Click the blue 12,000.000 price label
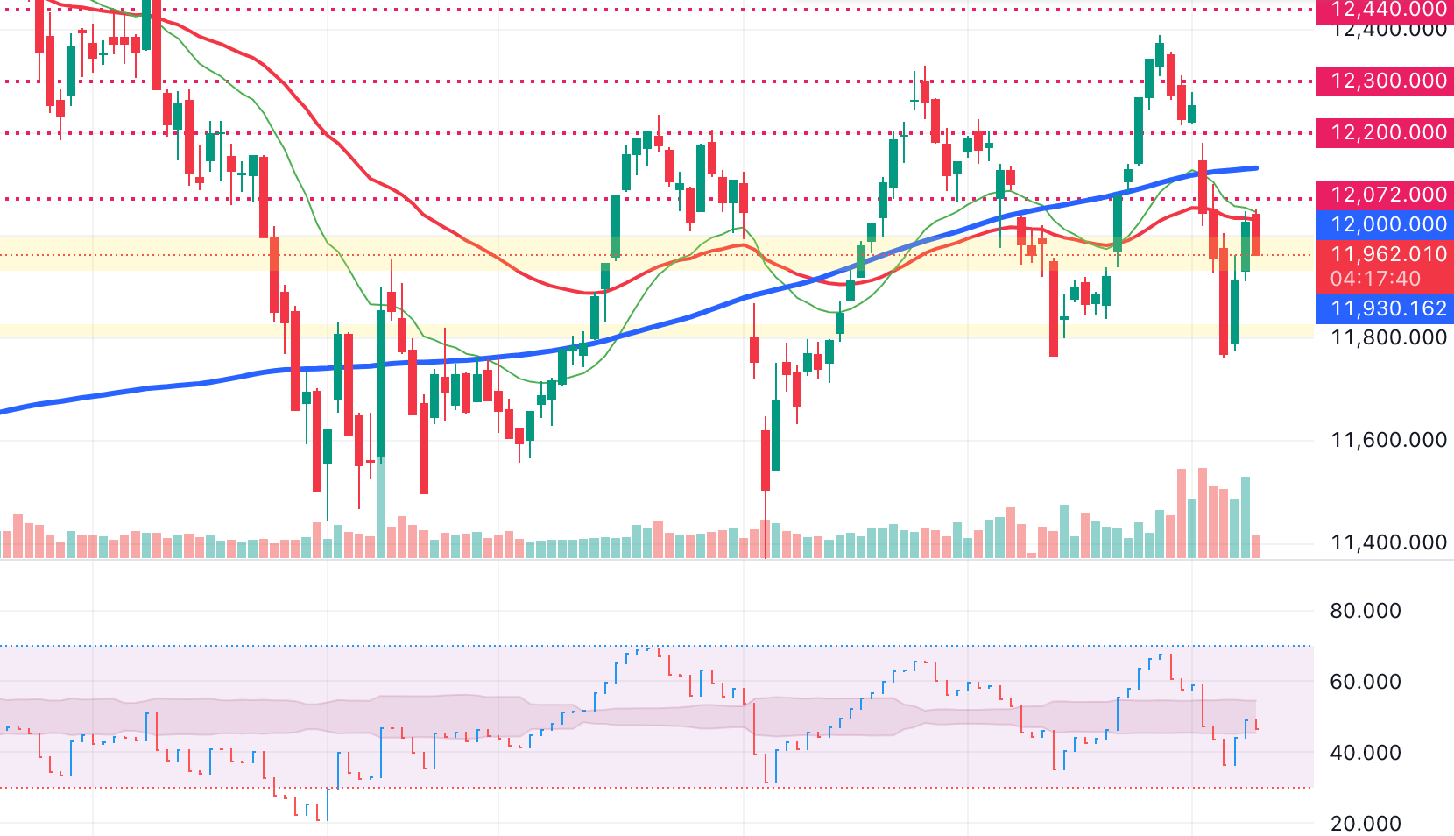This screenshot has height=836, width=1454. pyautogui.click(x=1387, y=224)
